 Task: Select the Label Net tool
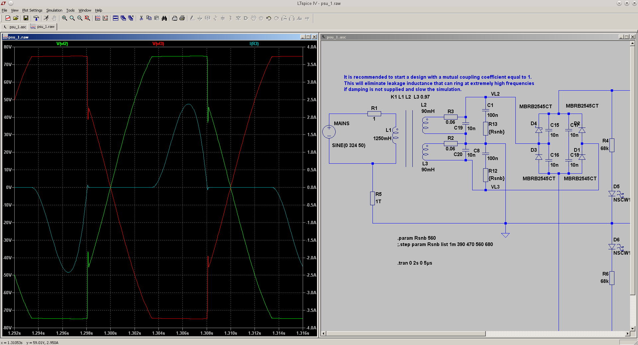pyautogui.click(x=208, y=18)
